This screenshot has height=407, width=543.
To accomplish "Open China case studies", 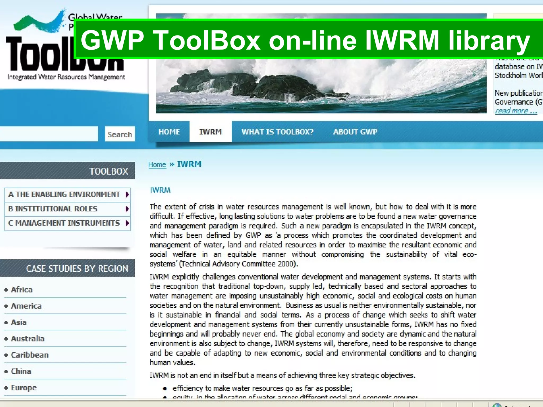I will point(21,371).
